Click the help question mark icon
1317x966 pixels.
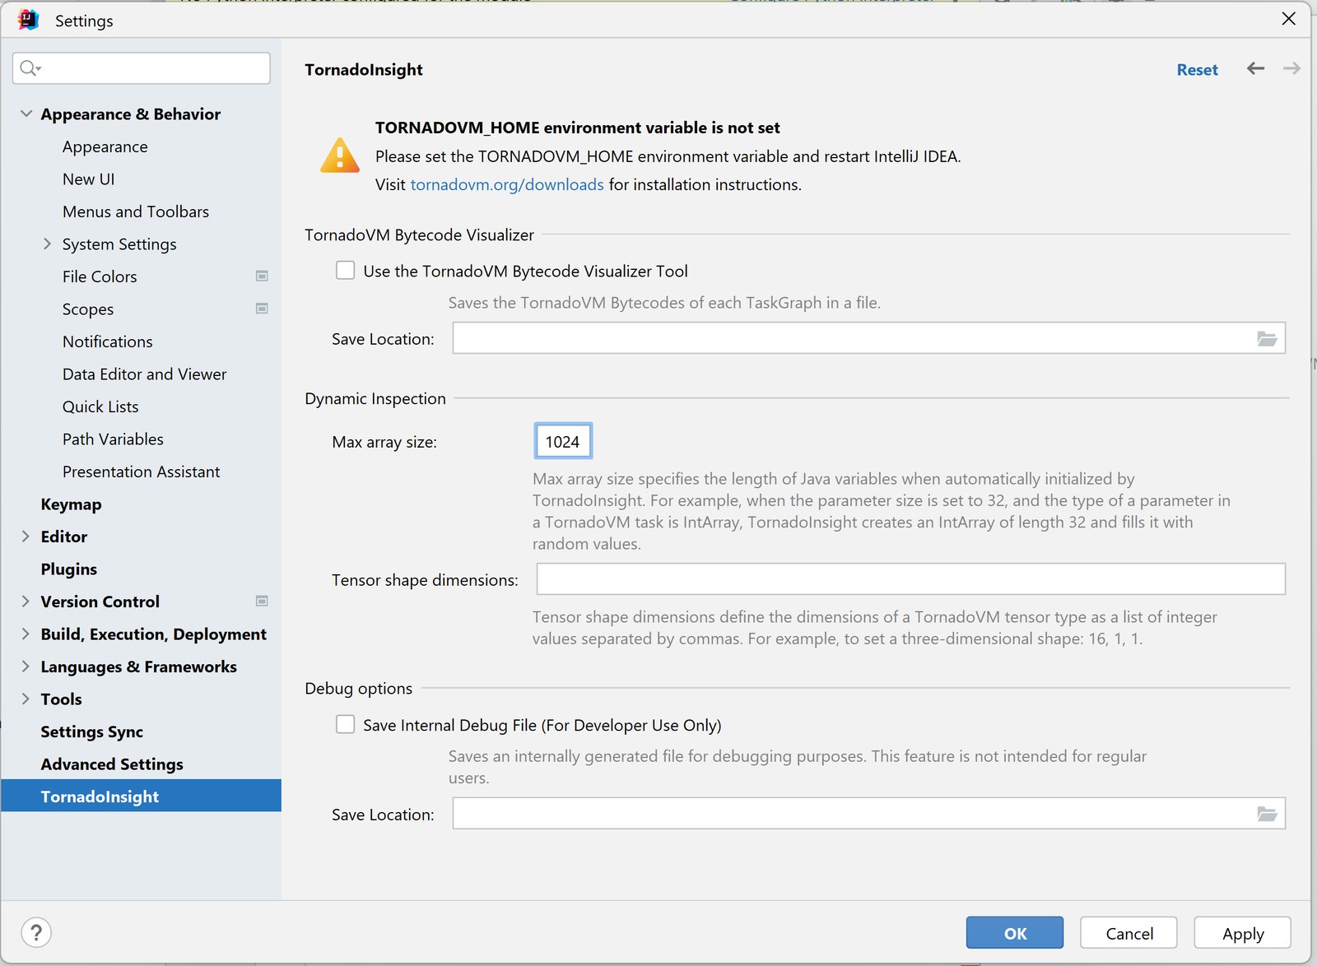(36, 932)
